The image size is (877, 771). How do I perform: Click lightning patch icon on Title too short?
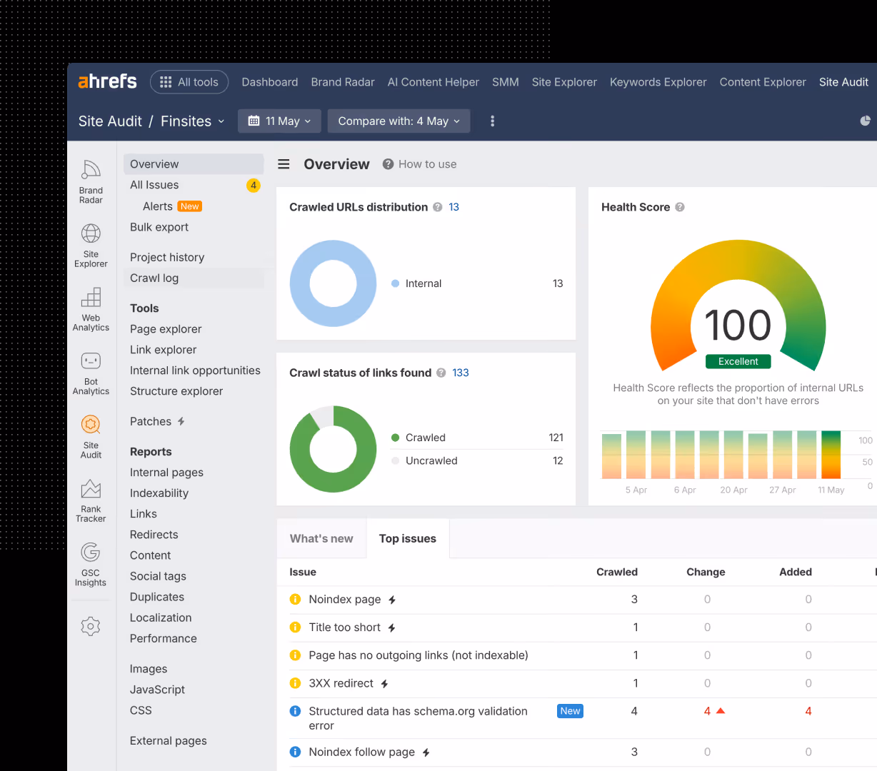(x=391, y=628)
